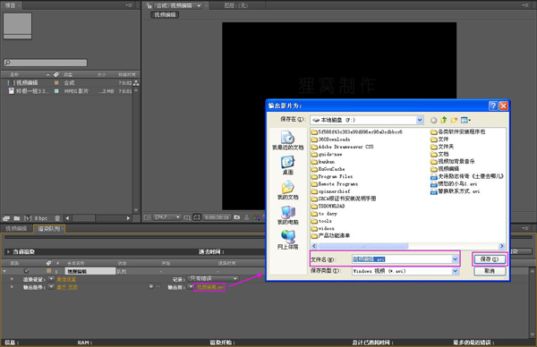
Task: Open the 基于 无损 output module link
Action: pyautogui.click(x=67, y=287)
